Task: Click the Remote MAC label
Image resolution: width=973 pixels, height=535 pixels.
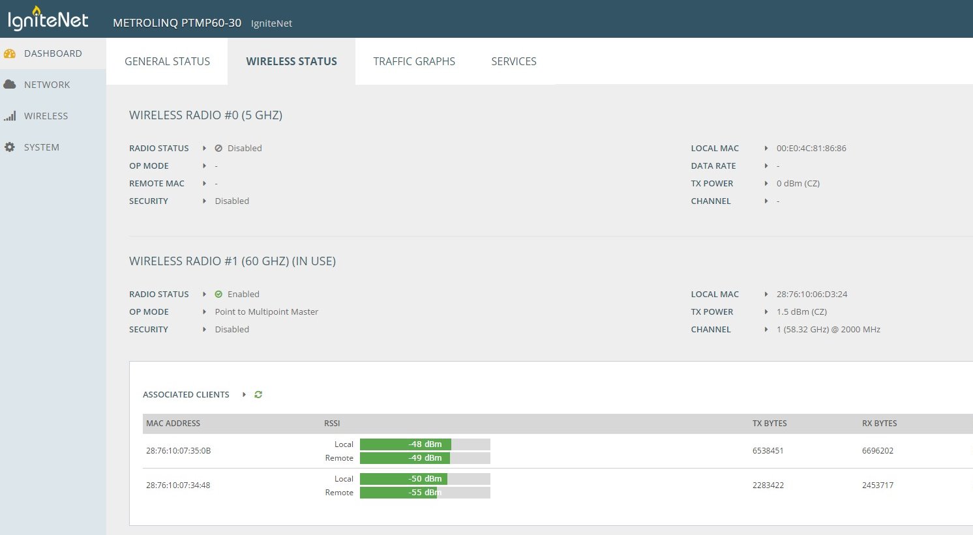Action: 157,184
